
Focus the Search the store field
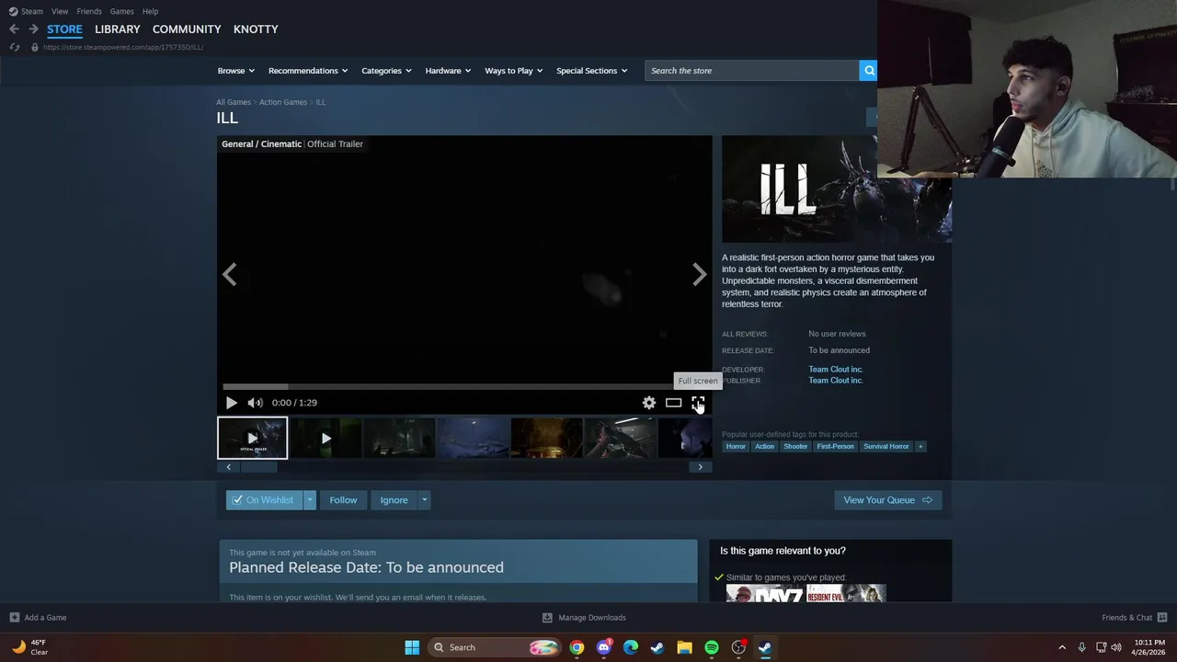coord(752,71)
